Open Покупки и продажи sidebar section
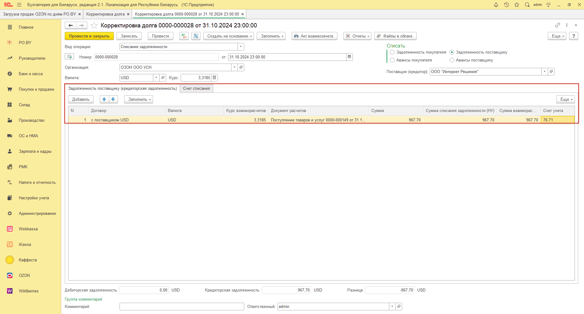 click(30, 89)
